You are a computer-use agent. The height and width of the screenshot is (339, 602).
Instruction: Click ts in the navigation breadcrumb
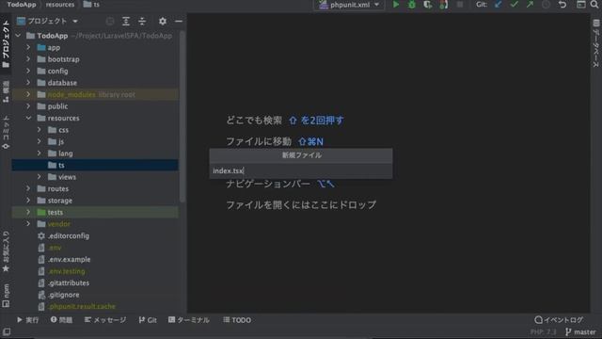(x=91, y=5)
